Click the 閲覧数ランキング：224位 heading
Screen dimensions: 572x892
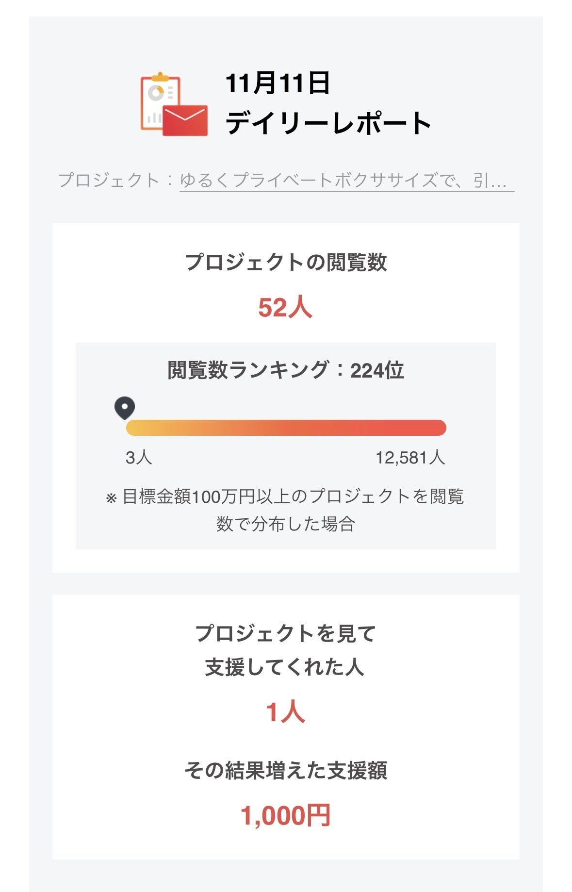click(286, 370)
